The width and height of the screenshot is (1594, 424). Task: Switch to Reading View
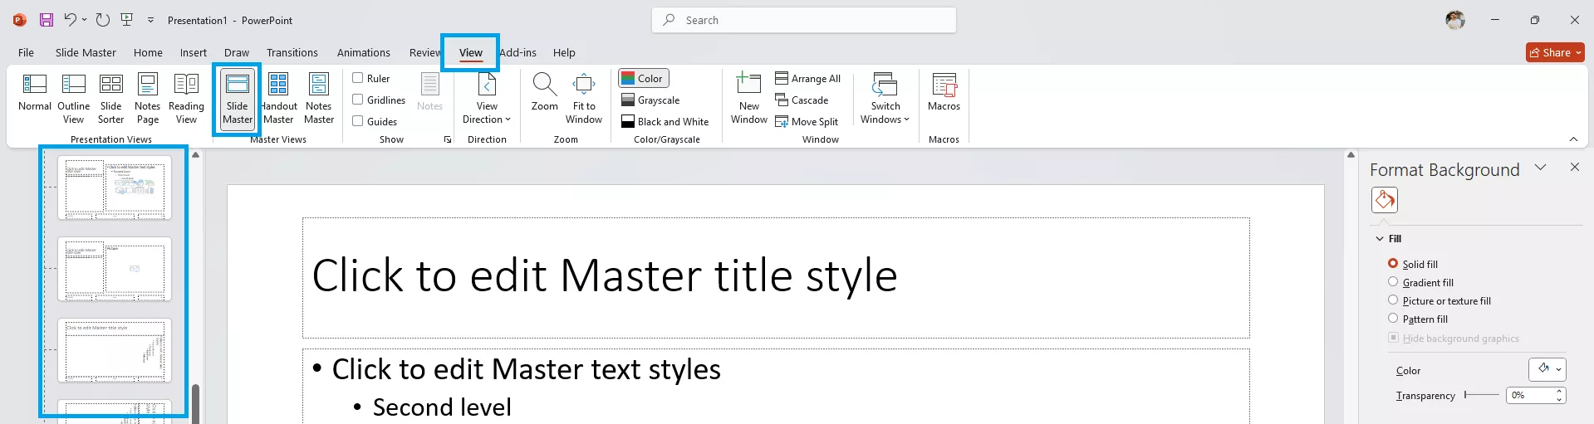coord(186,98)
